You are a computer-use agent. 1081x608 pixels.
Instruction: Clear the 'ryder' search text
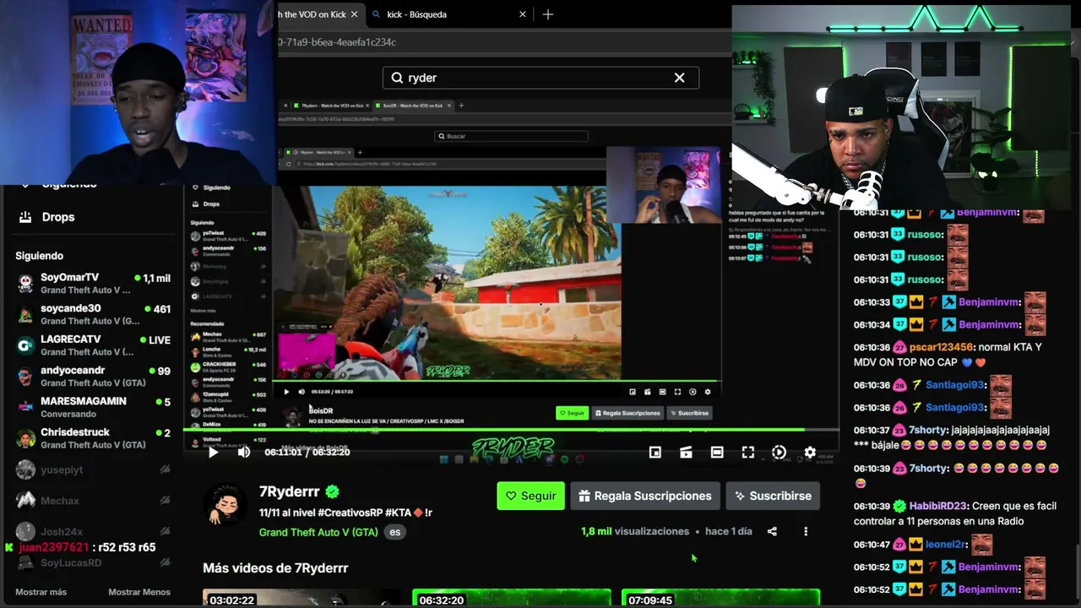click(679, 78)
